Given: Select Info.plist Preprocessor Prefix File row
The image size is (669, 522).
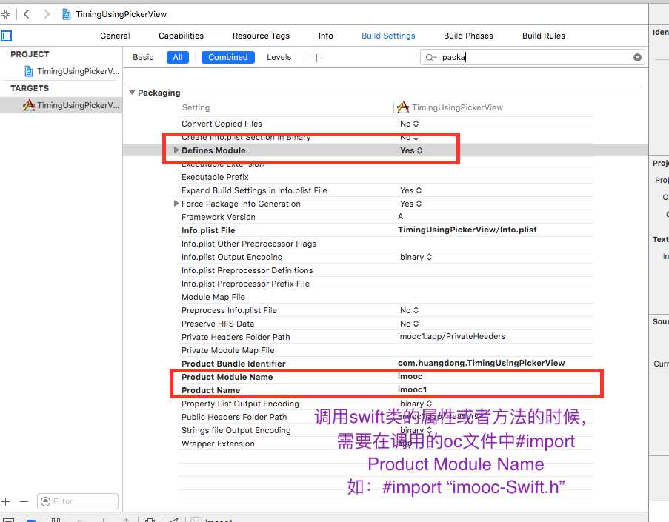Looking at the screenshot, I should point(245,284).
